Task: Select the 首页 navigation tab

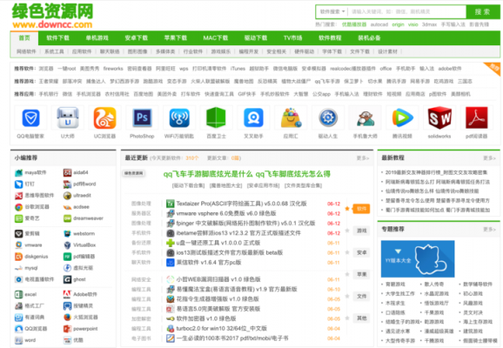Action: 24,38
